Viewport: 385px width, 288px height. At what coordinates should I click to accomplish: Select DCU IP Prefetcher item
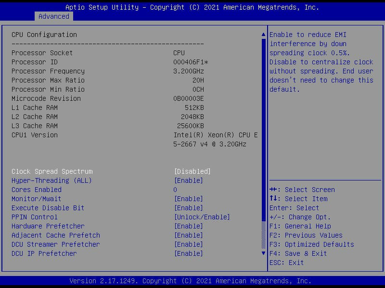coord(44,253)
